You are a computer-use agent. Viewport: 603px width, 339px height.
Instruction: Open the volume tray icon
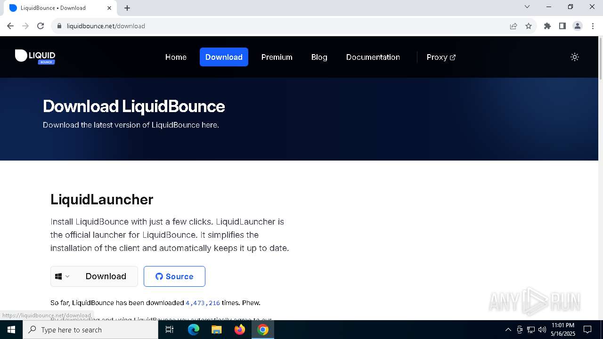[x=542, y=330]
